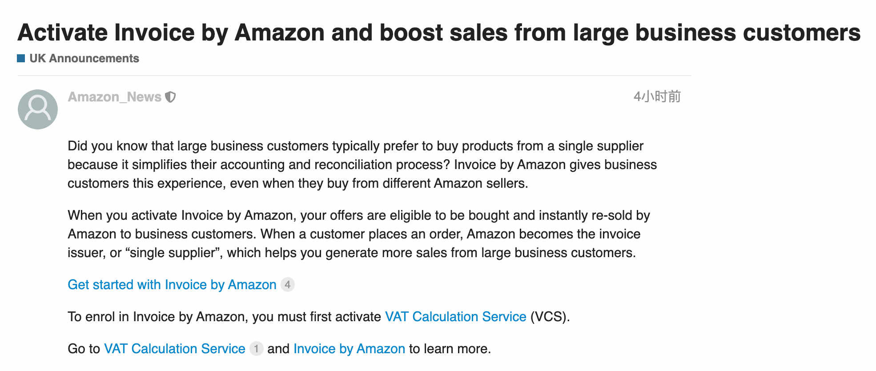Screen dimensions: 876x371
Task: Open the Amazon_News user avatar
Action: [38, 109]
